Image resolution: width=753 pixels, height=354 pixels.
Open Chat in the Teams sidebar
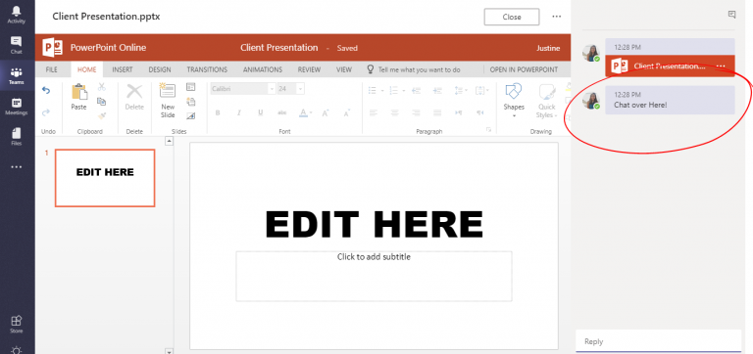point(17,45)
